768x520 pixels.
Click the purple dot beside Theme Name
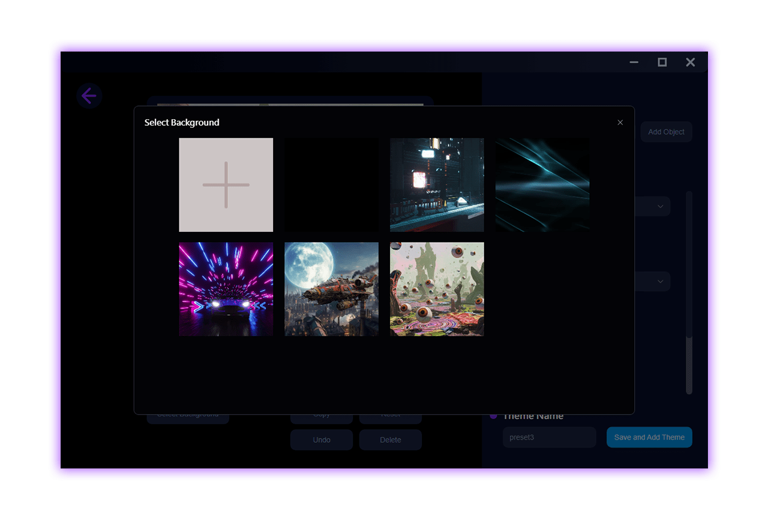(x=494, y=415)
